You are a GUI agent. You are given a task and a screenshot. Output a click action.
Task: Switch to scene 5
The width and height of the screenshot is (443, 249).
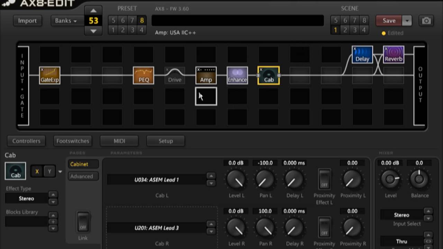[335, 20]
